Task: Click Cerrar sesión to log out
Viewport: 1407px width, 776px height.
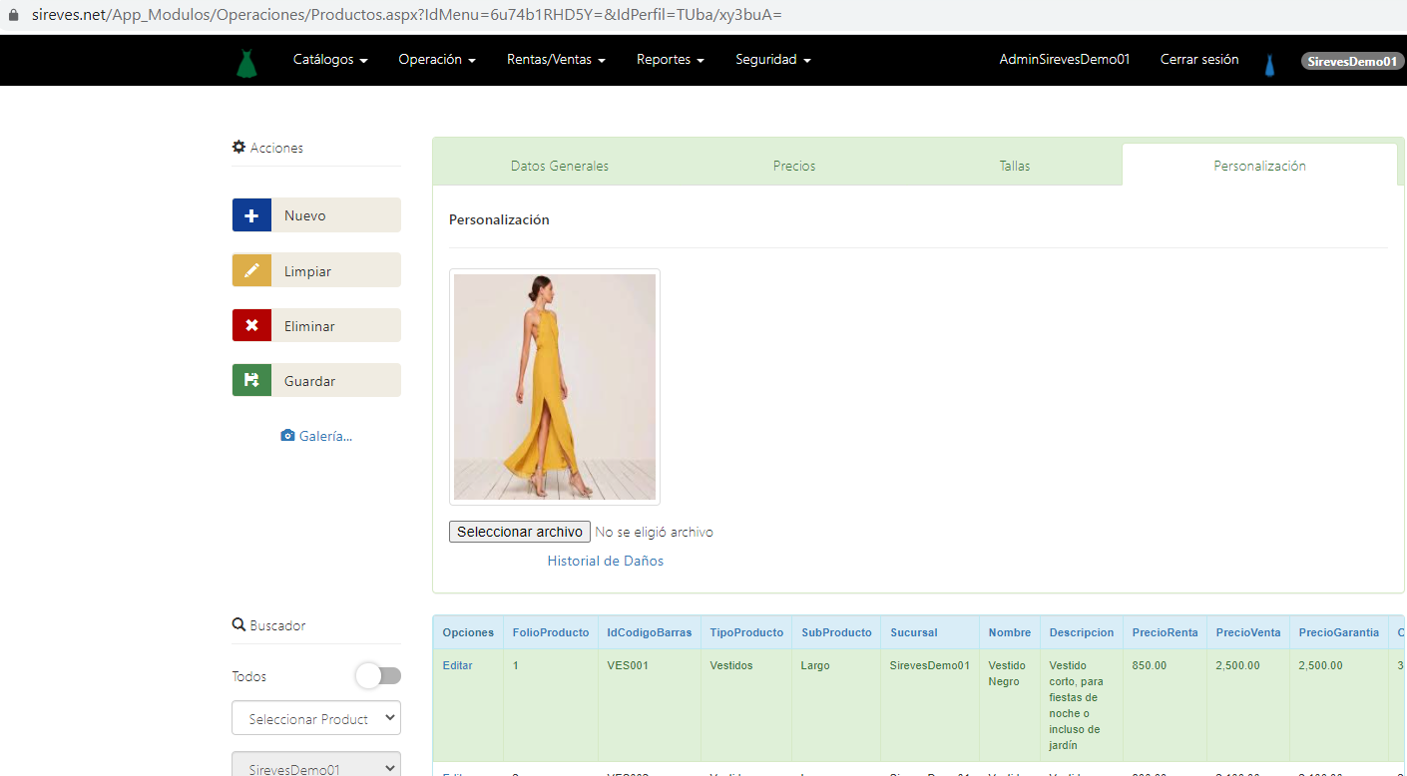Action: coord(1198,60)
